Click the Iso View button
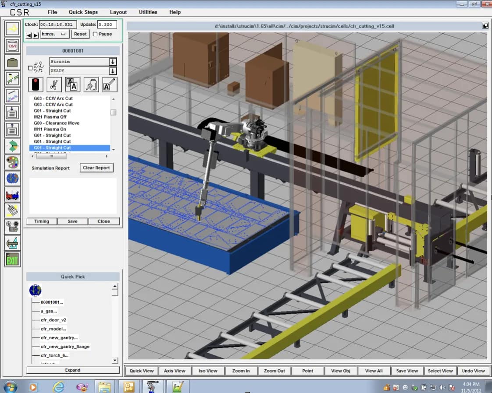Image resolution: width=492 pixels, height=393 pixels. [x=208, y=371]
